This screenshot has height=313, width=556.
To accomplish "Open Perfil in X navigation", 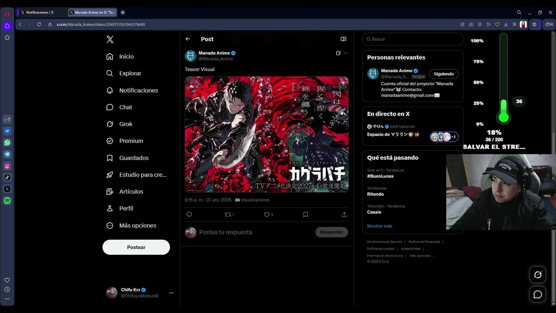I will tap(120, 208).
